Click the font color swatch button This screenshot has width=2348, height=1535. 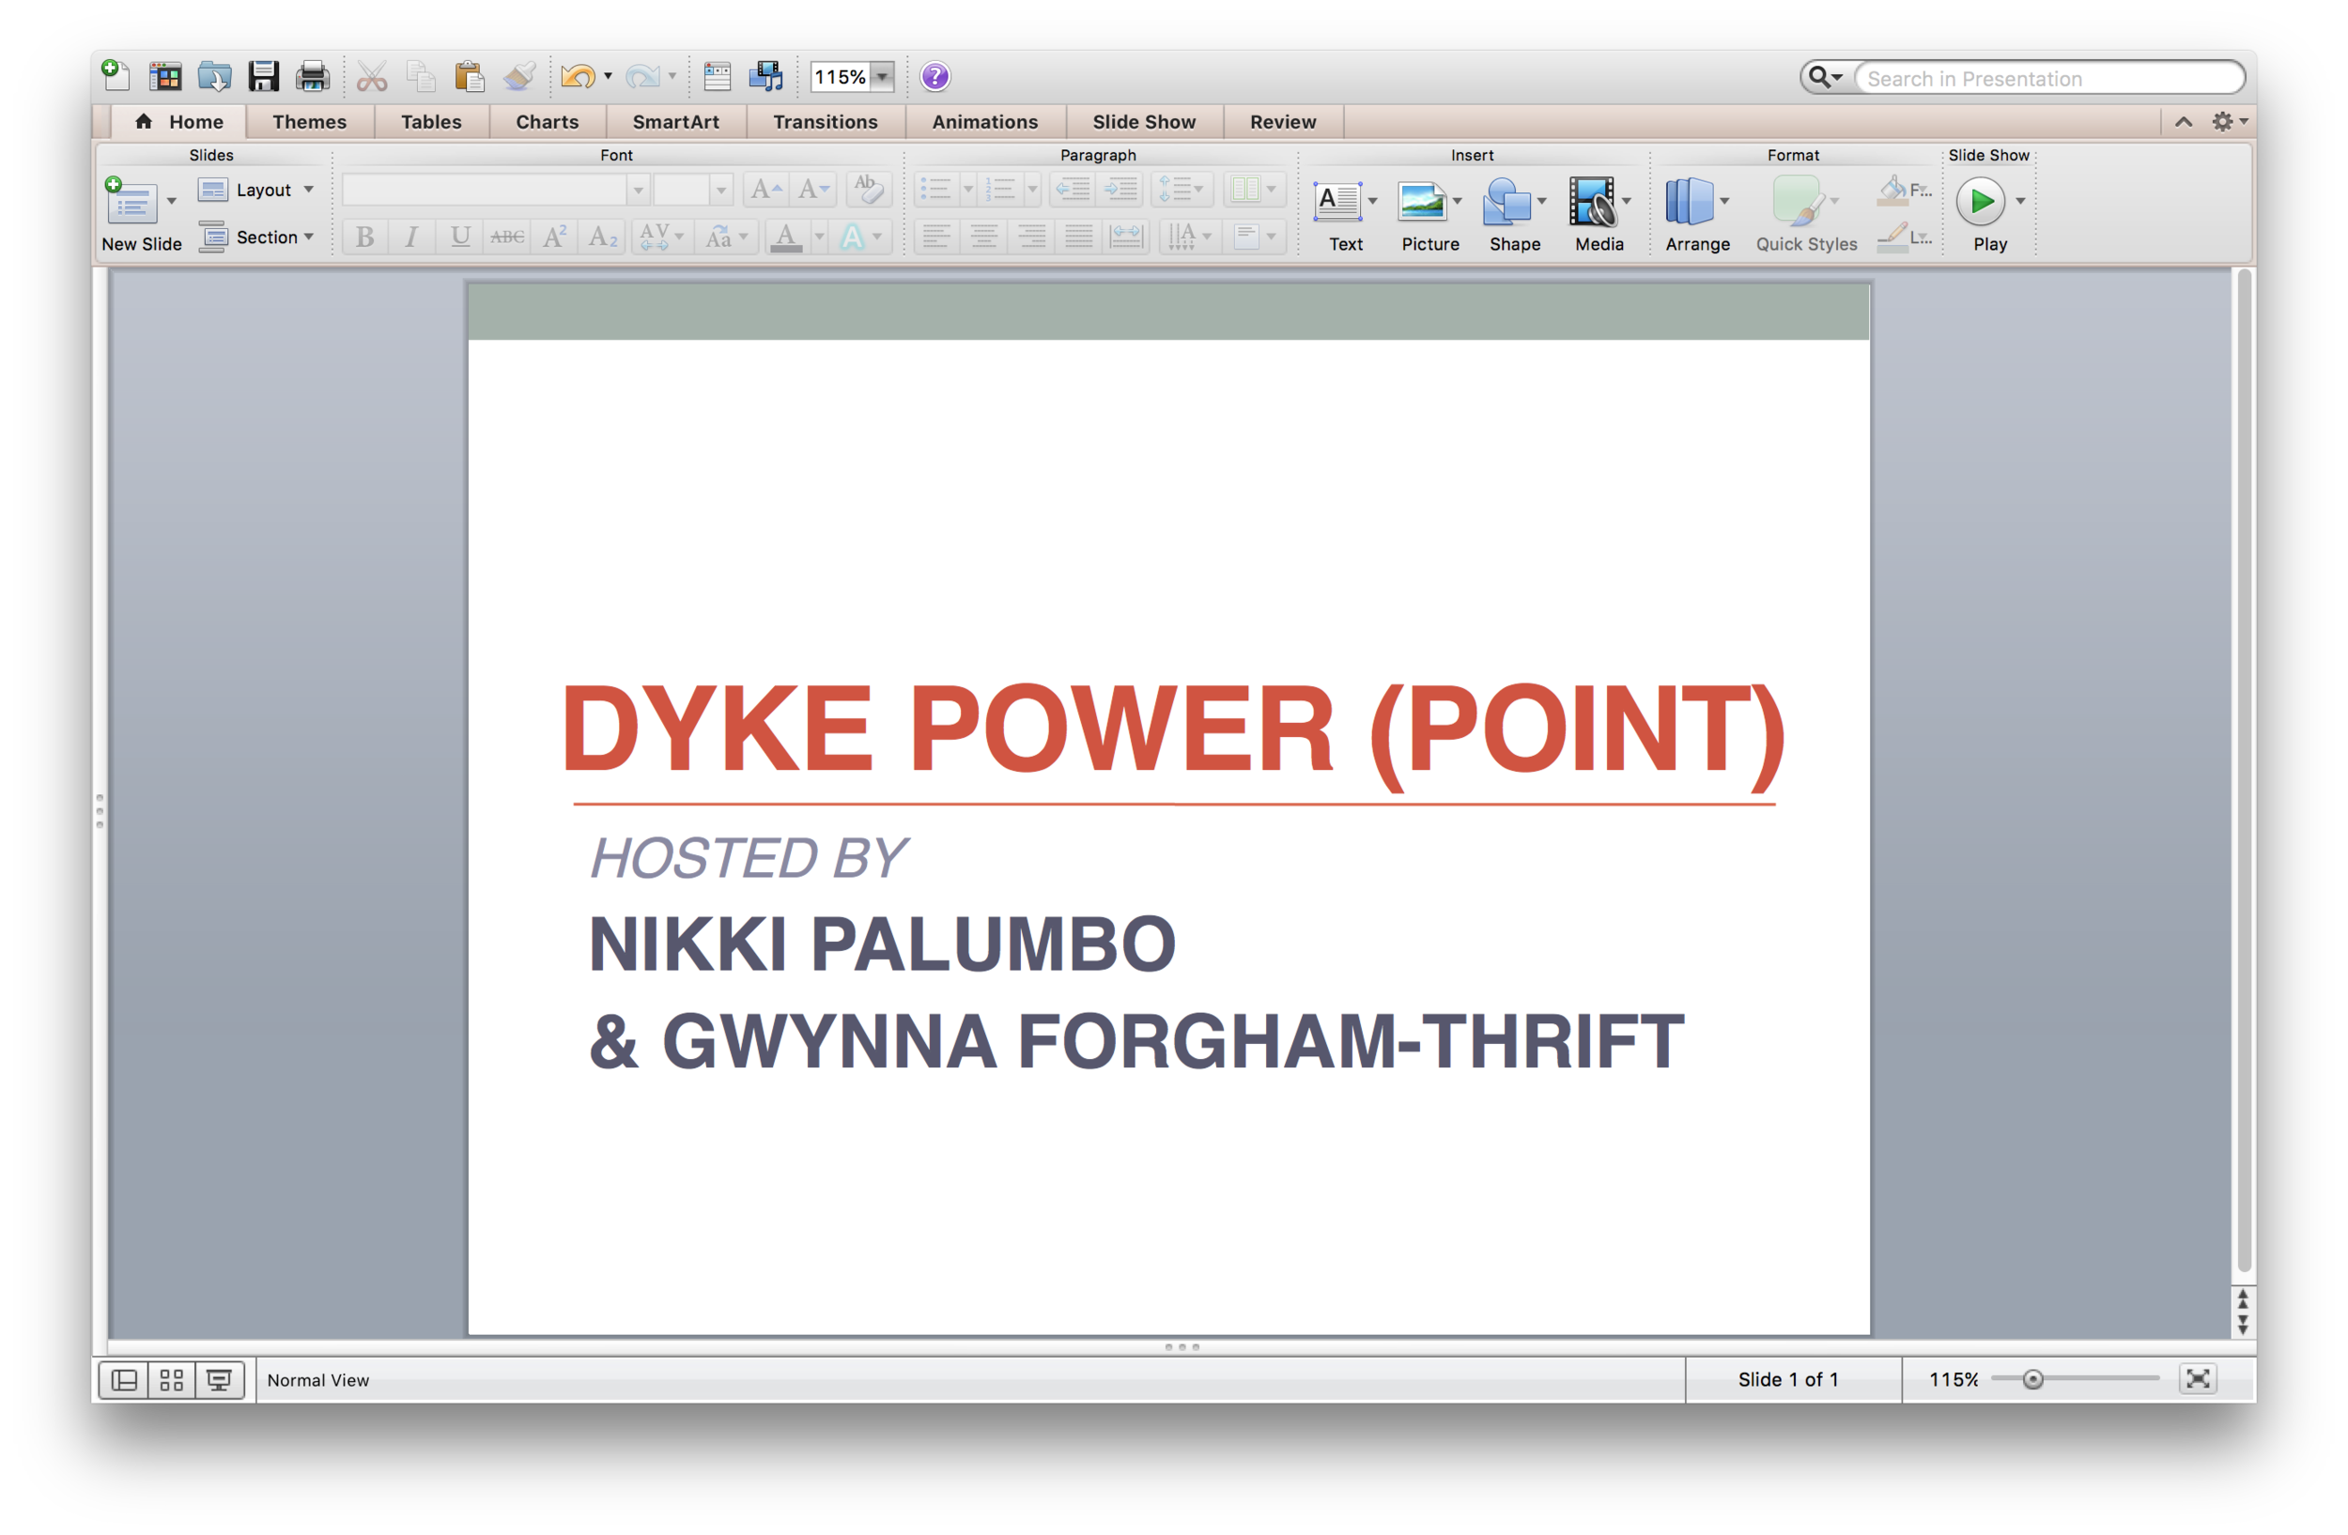[x=786, y=237]
